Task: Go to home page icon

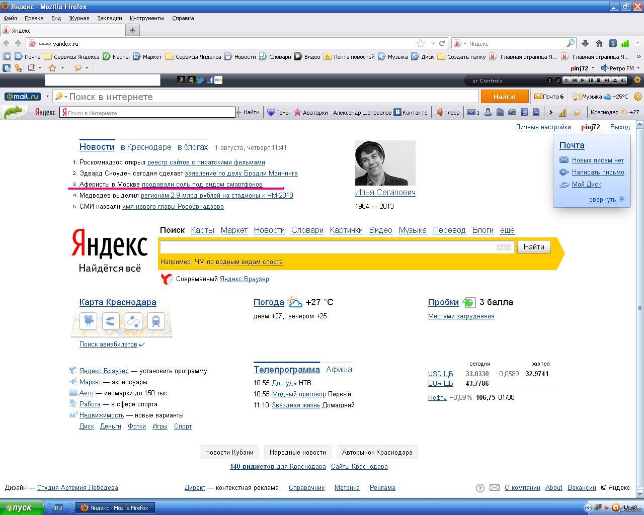Action: (x=599, y=43)
